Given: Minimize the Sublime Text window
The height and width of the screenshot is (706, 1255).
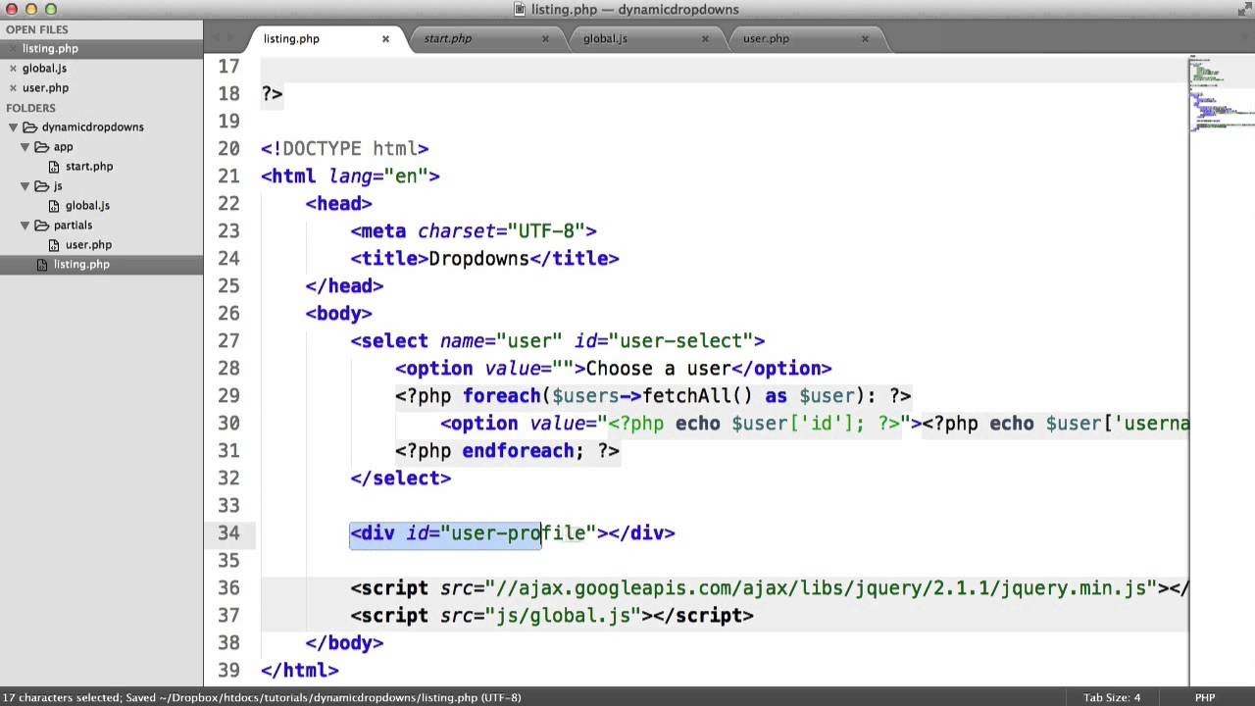Looking at the screenshot, I should click(31, 10).
